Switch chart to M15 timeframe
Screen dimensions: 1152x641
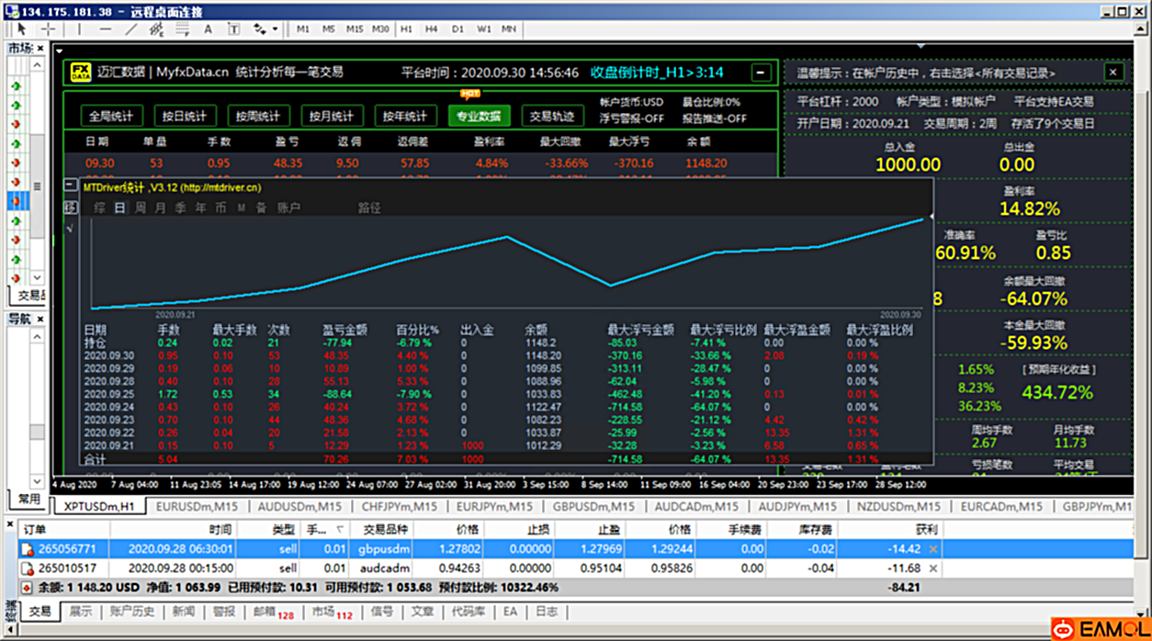point(355,29)
